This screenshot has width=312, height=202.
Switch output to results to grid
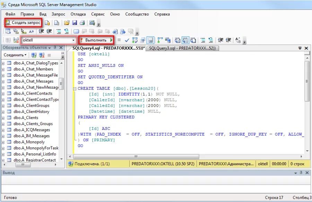(x=185, y=40)
